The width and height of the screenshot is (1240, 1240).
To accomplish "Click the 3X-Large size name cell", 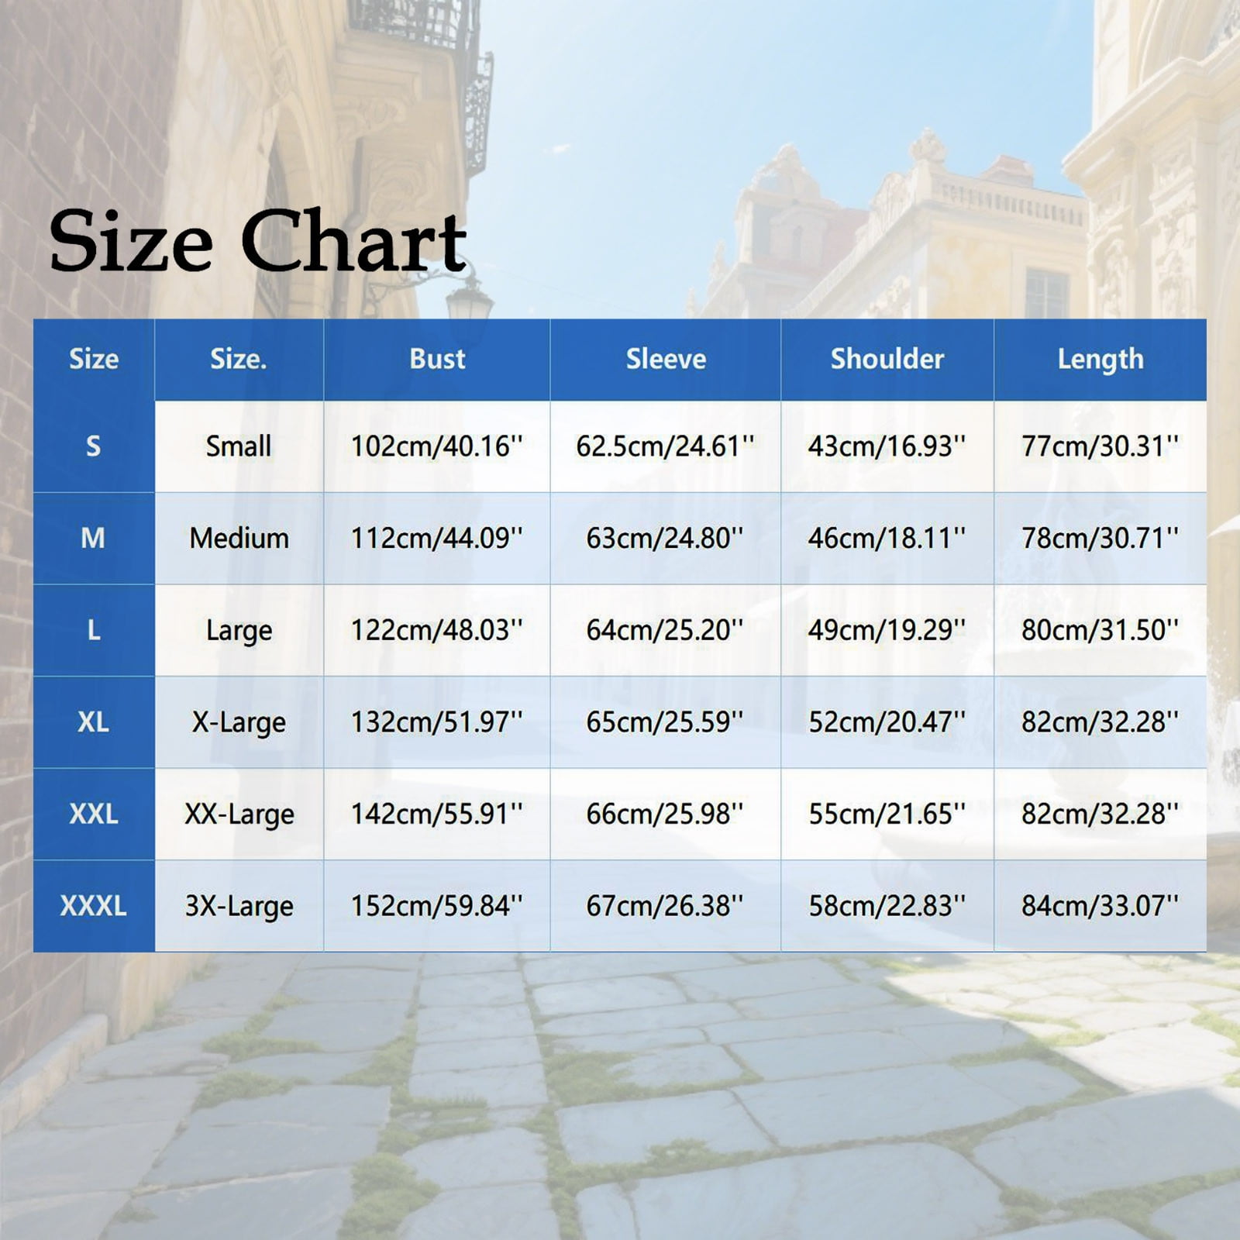I will (x=239, y=905).
